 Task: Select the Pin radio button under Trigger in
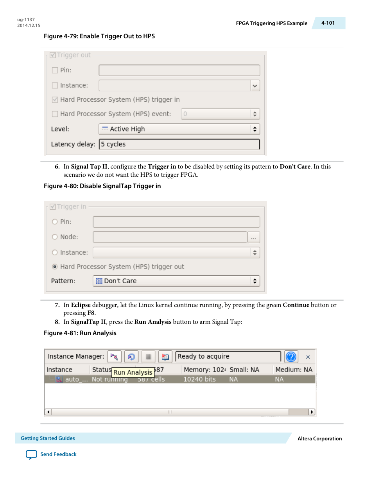click(x=55, y=222)
